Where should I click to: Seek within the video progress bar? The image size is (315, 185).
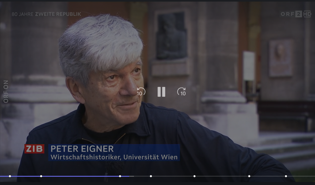(157, 176)
